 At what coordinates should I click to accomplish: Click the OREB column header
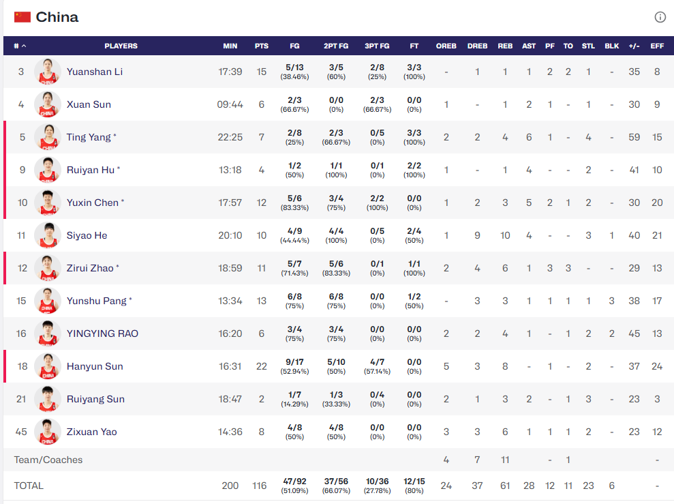point(446,46)
